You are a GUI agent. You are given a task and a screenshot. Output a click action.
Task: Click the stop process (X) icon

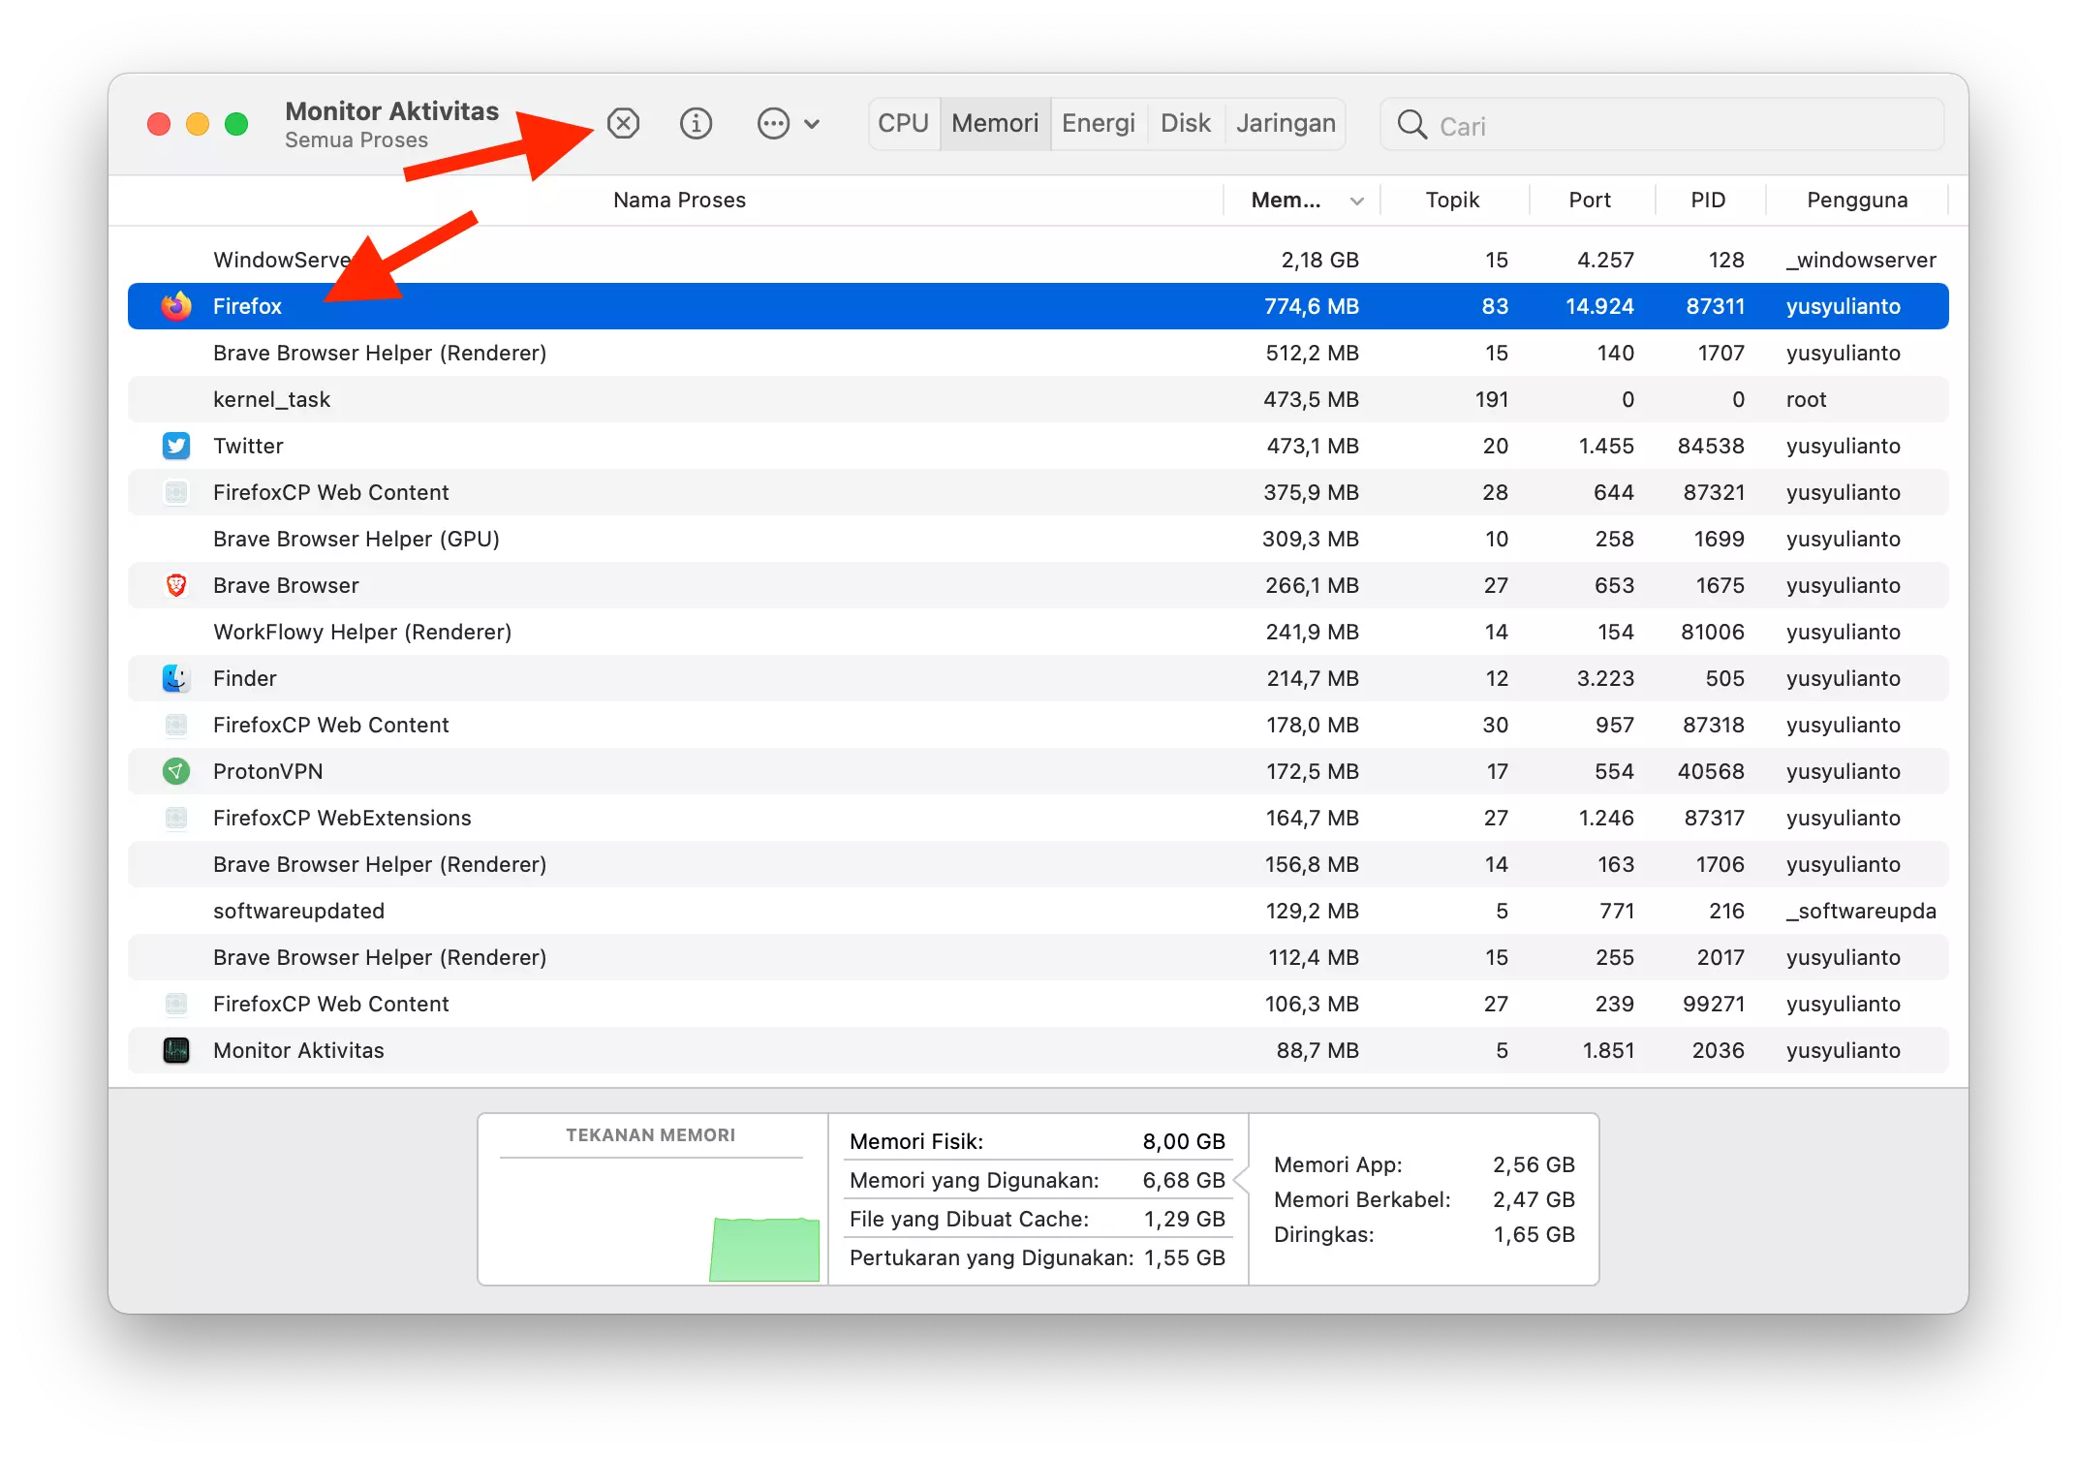pyautogui.click(x=623, y=123)
